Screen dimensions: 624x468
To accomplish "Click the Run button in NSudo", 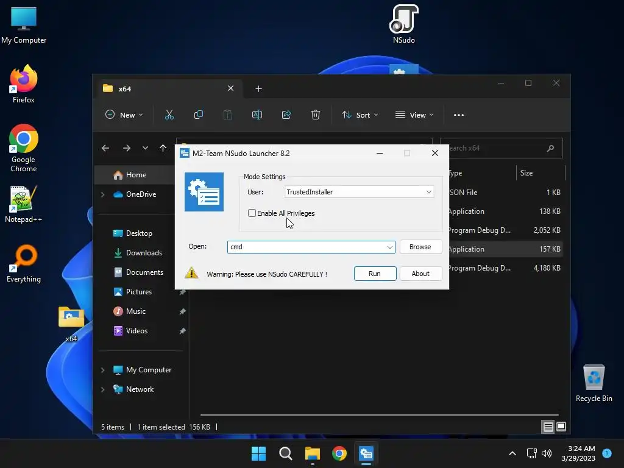I will [x=375, y=274].
